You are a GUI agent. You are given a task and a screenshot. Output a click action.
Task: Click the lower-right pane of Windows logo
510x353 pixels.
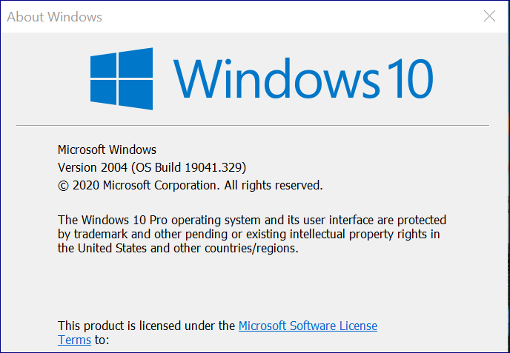(x=138, y=95)
